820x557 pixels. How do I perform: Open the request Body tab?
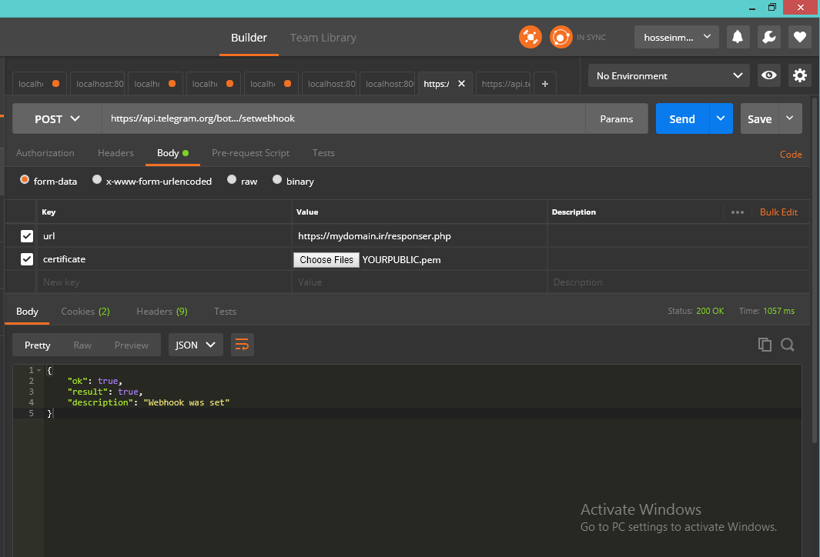click(172, 153)
